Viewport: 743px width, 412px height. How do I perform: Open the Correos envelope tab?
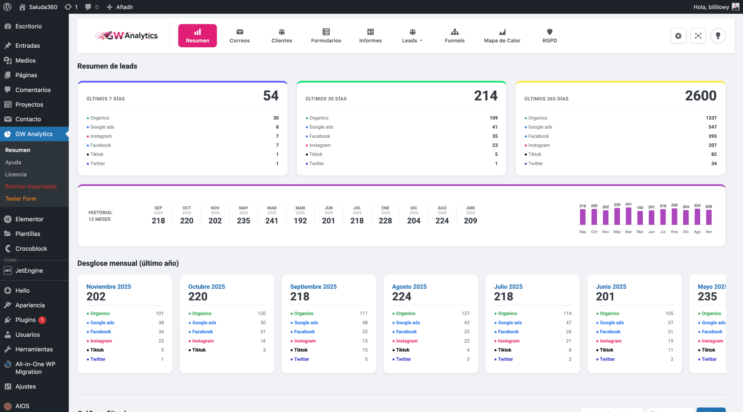tap(239, 36)
